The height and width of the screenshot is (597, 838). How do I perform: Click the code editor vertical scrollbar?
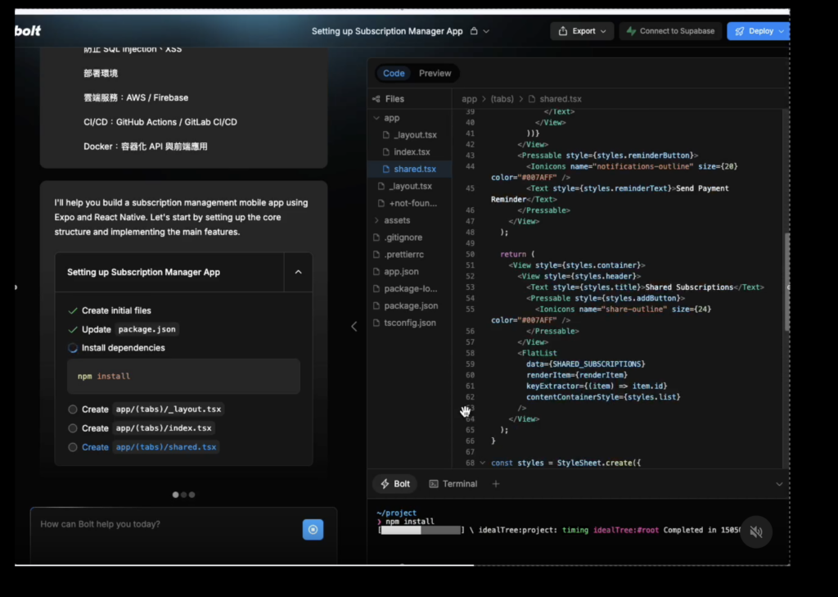pos(786,282)
